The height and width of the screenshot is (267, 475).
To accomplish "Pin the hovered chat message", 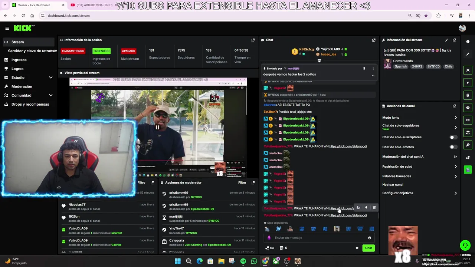I will [366, 208].
